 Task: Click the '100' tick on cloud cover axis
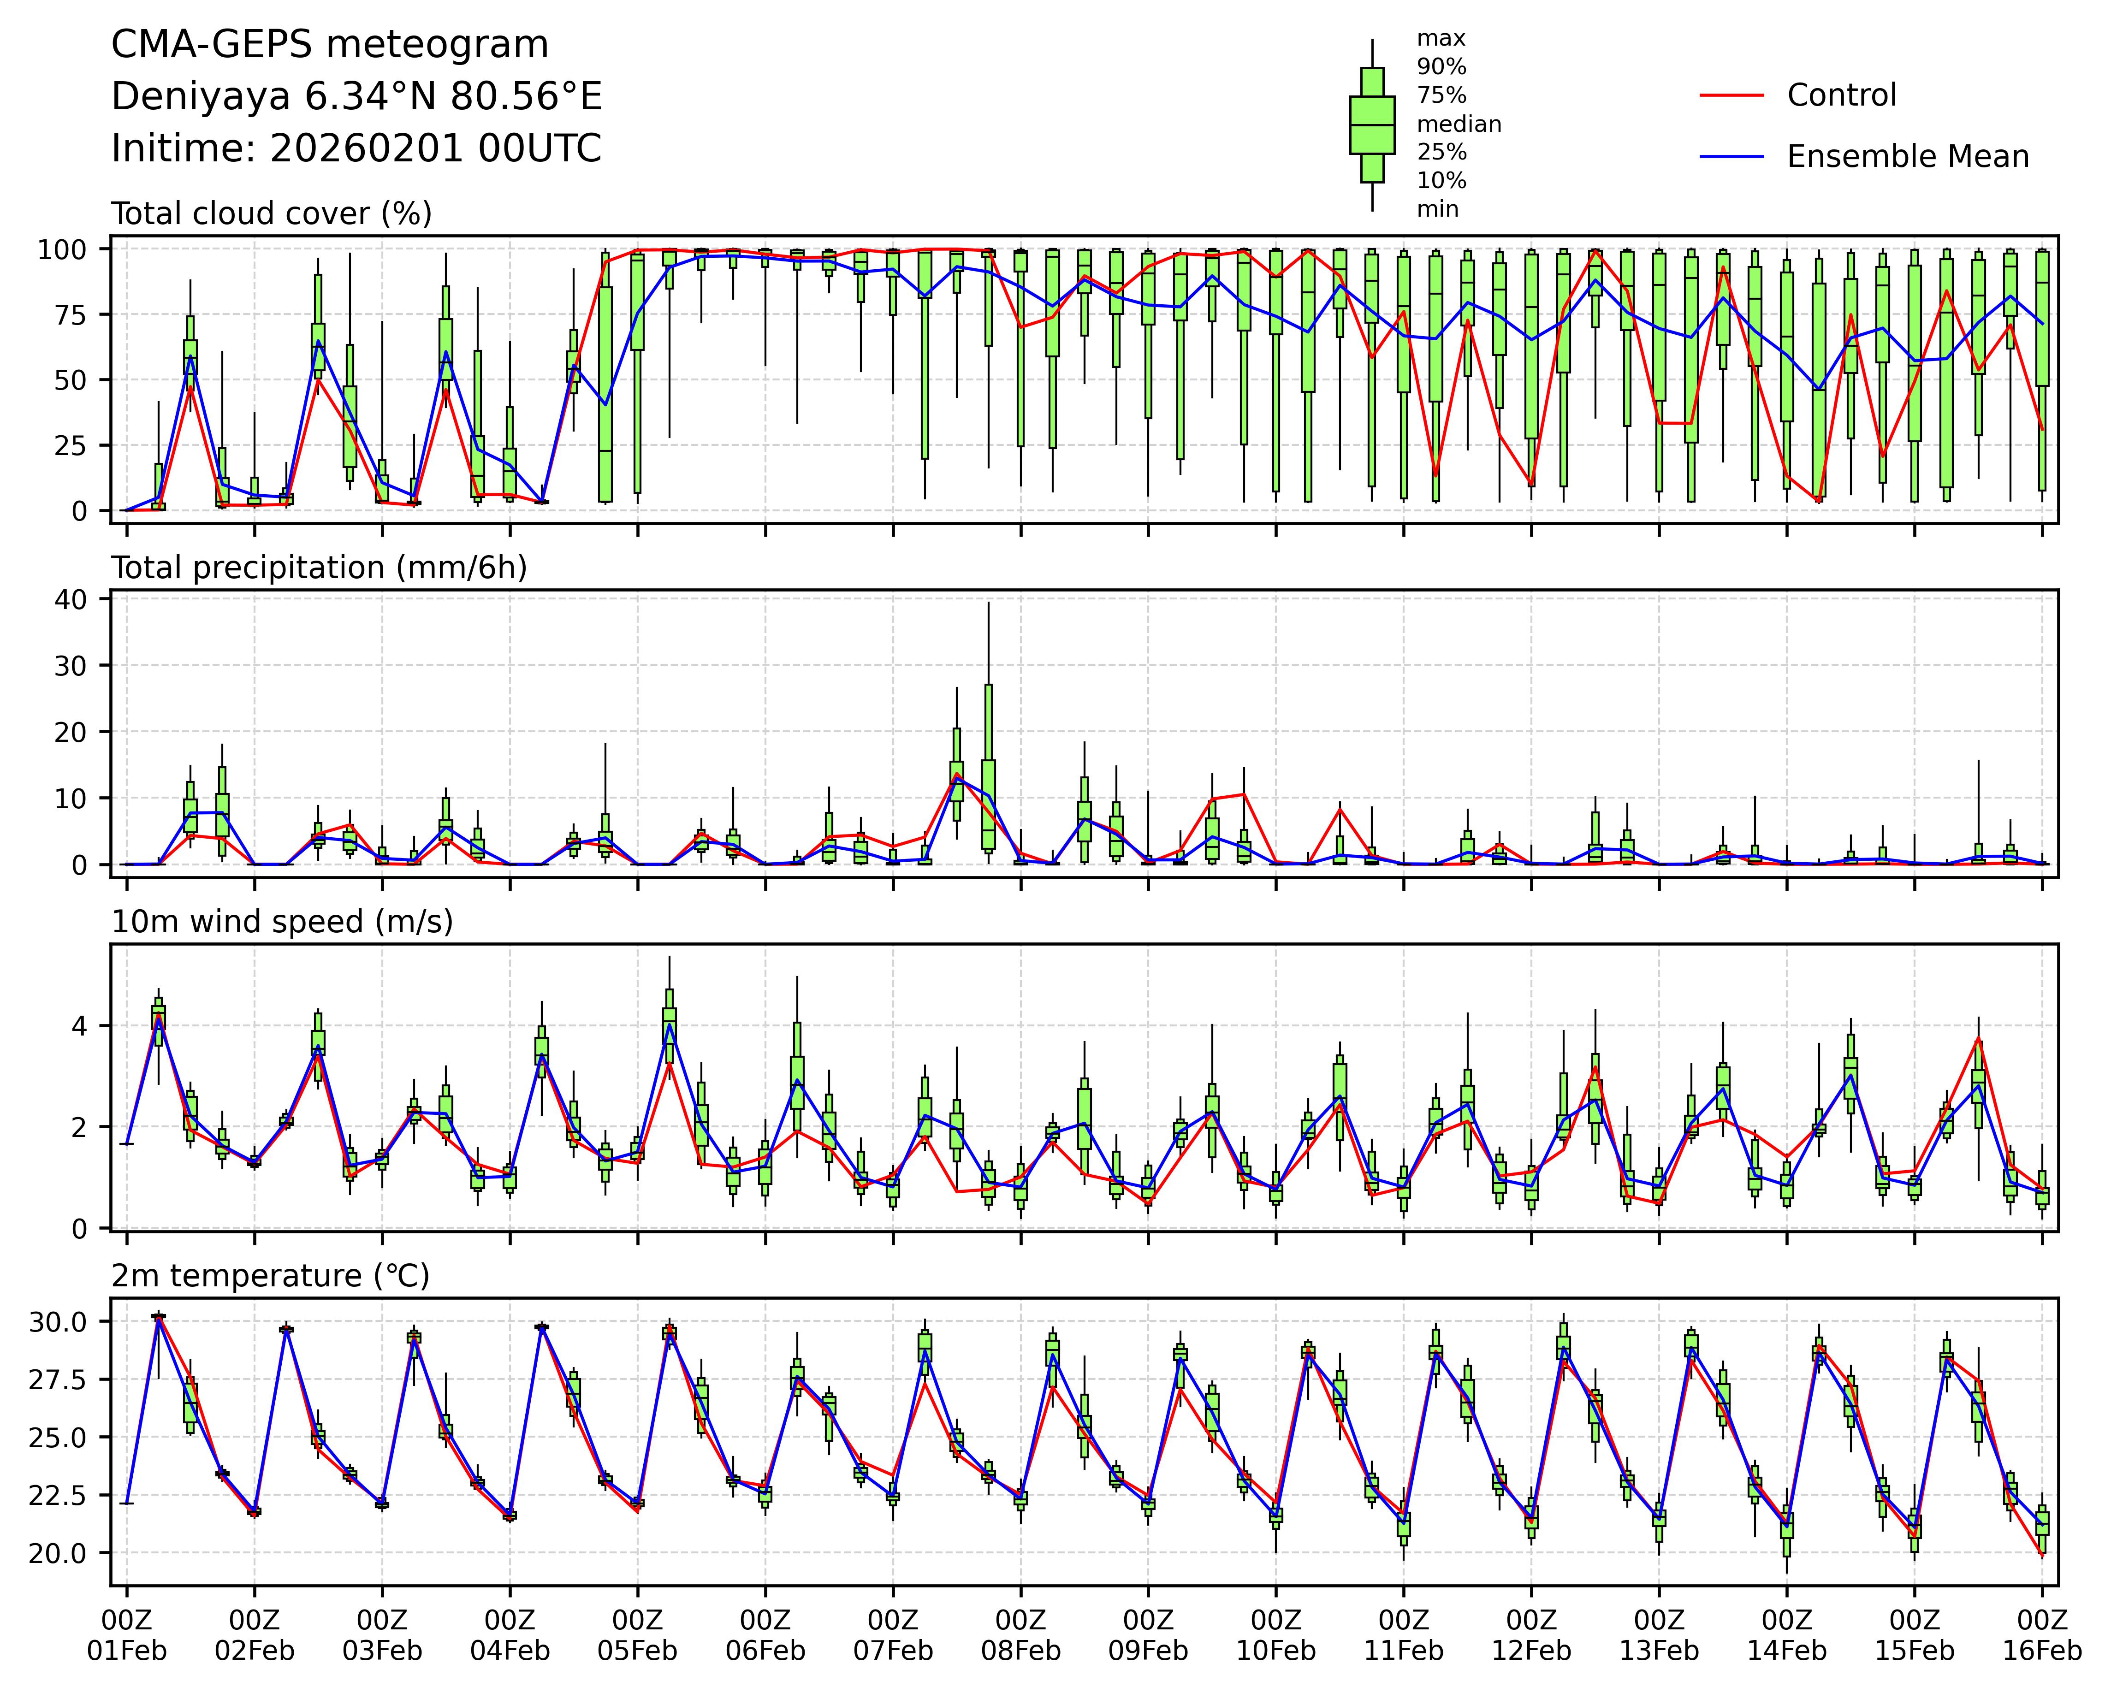point(62,250)
